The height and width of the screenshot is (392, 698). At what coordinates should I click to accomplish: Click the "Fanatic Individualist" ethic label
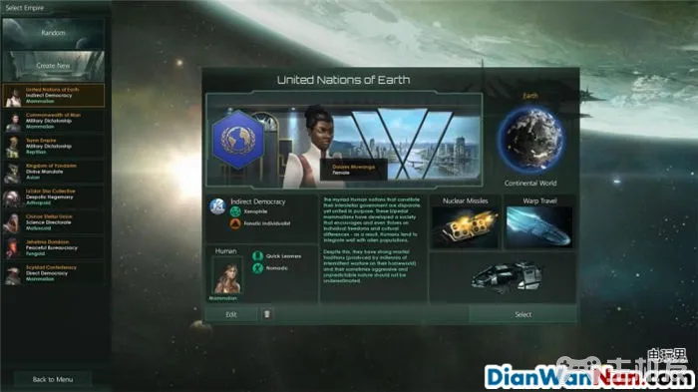tap(267, 223)
